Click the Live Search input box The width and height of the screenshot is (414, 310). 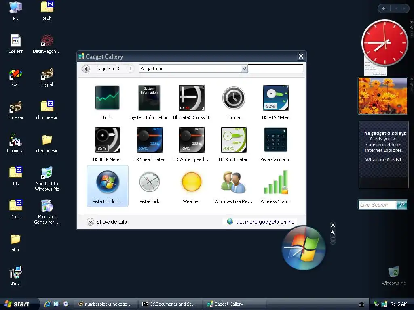[x=378, y=205]
